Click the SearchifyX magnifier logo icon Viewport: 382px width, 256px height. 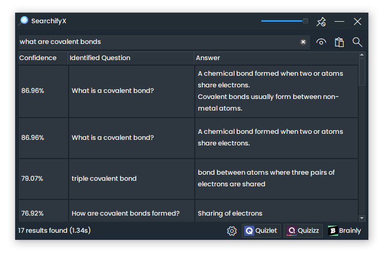tap(24, 21)
